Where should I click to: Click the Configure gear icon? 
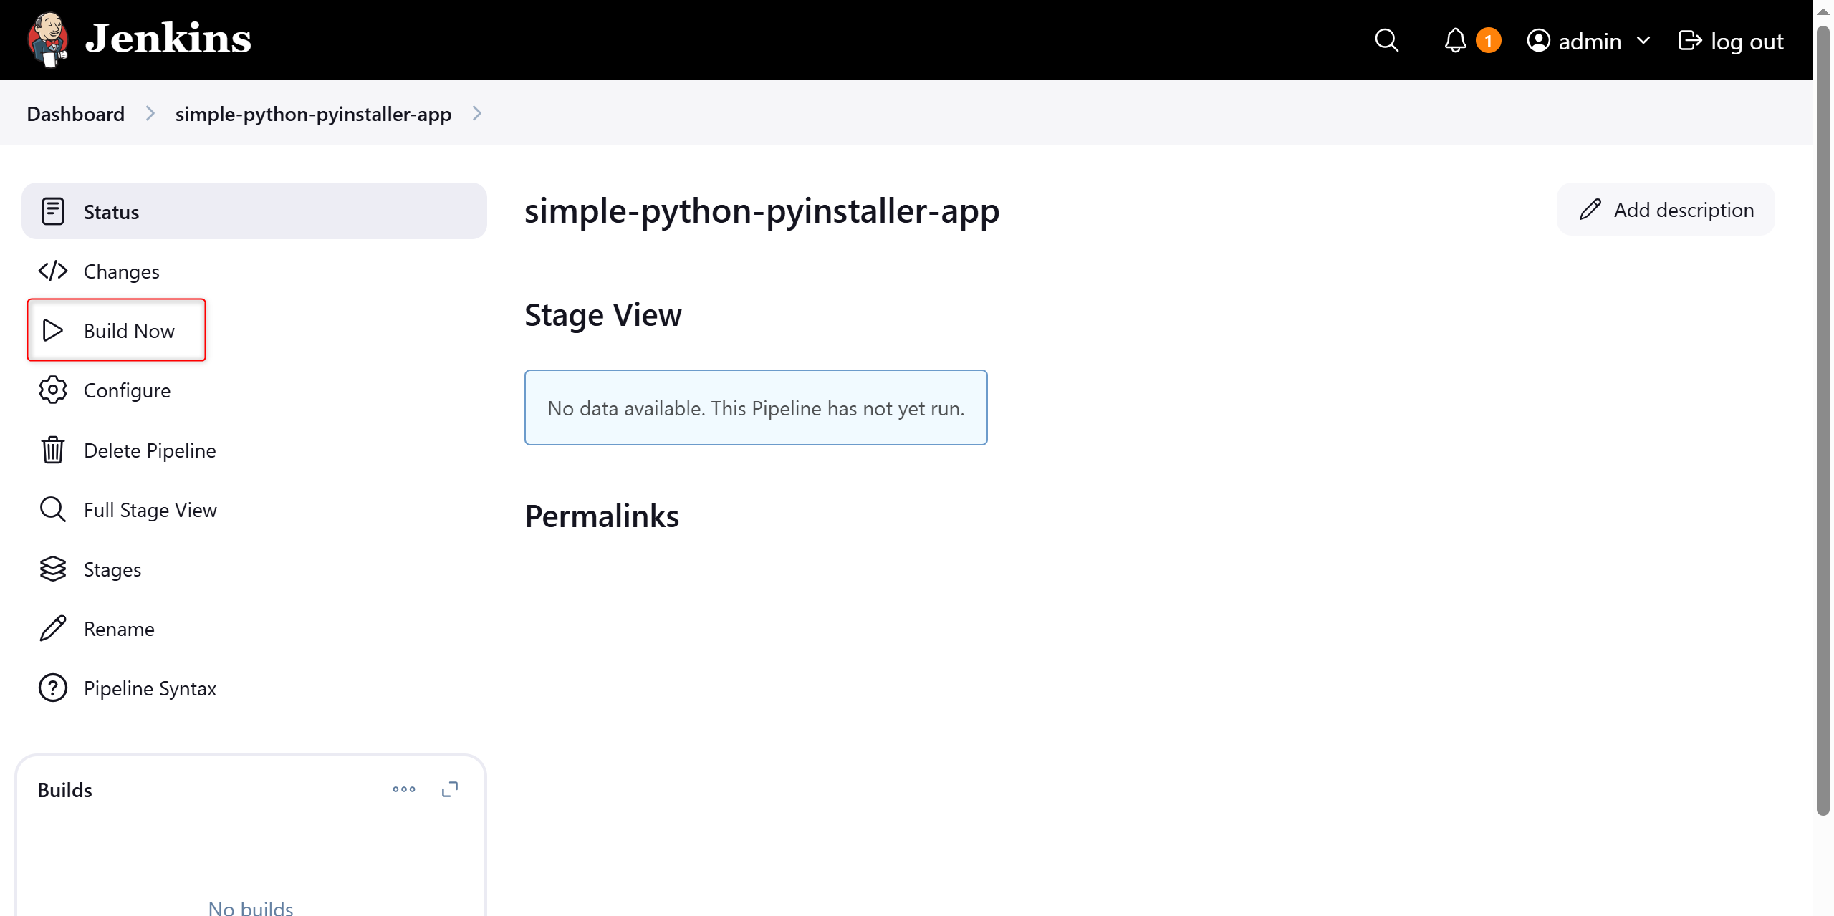[52, 390]
